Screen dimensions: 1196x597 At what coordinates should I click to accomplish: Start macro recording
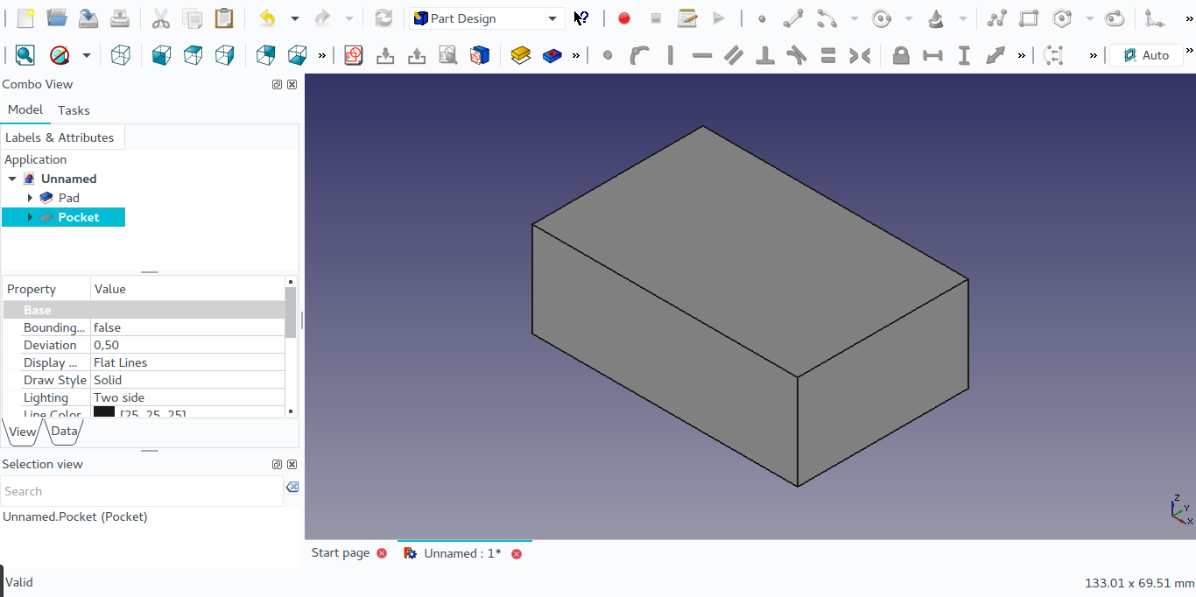click(623, 18)
